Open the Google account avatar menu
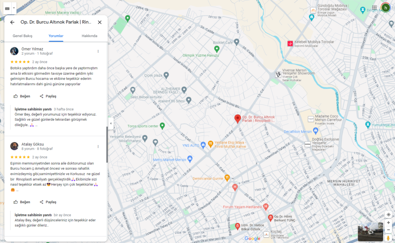395x243 pixels. click(x=385, y=8)
